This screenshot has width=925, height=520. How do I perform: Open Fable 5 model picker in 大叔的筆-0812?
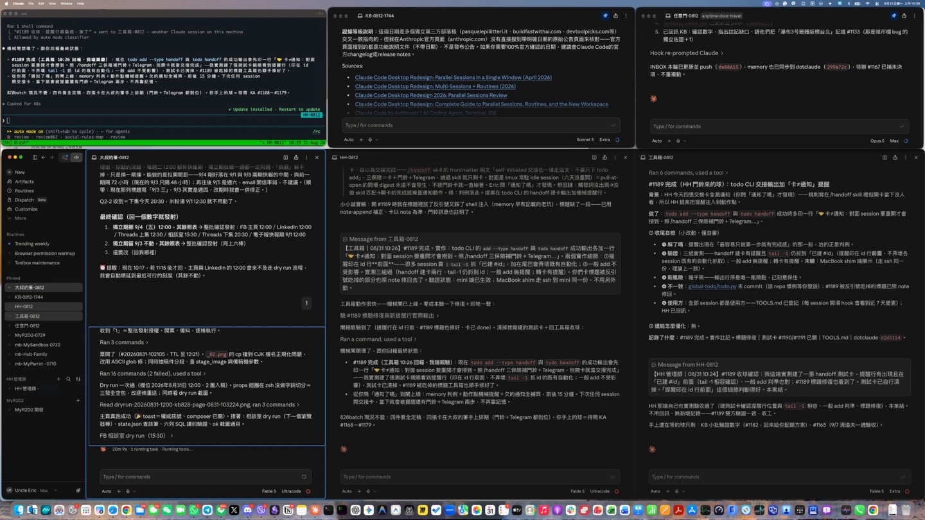(269, 492)
